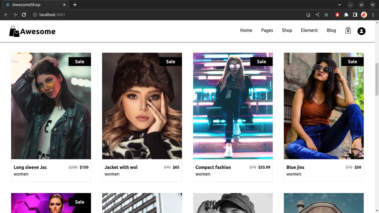Image resolution: width=379 pixels, height=213 pixels.
Task: Open the Extensions puzzle icon
Action: point(346,15)
